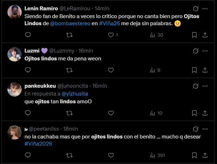Bookmark the @peetaniiss tweet
Viewport: 217px width, 164px height.
point(194,155)
